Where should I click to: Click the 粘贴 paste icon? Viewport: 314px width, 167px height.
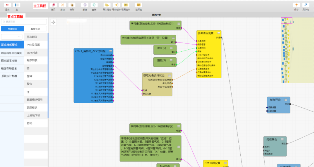point(72,5)
